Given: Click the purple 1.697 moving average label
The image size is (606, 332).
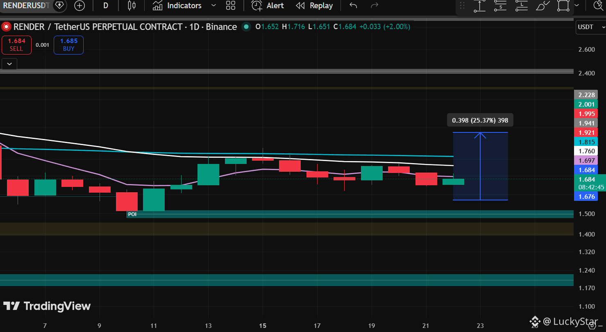Looking at the screenshot, I should [587, 161].
